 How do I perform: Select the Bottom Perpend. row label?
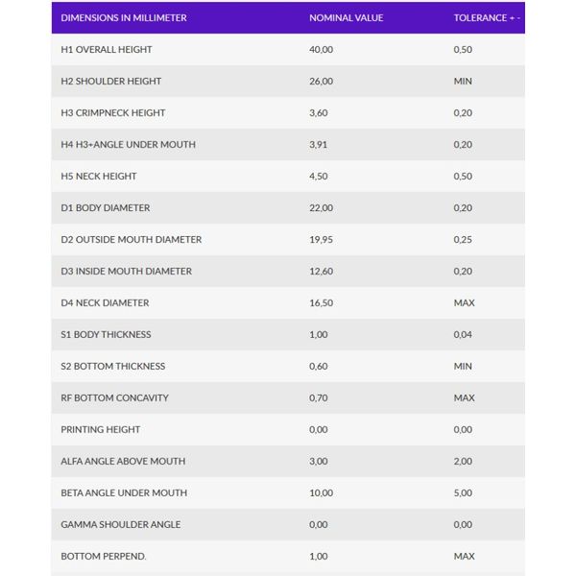(x=104, y=556)
